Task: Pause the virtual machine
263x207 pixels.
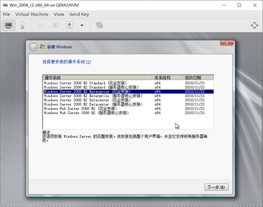Action: pos(55,25)
